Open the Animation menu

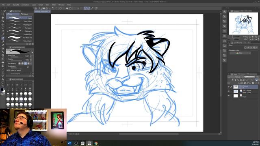25,5
